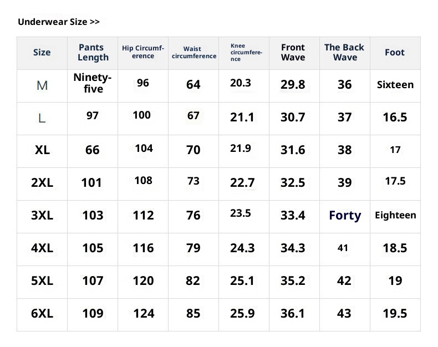Image resolution: width=438 pixels, height=347 pixels.
Task: Select the 3XL size row label
Action: tap(42, 215)
